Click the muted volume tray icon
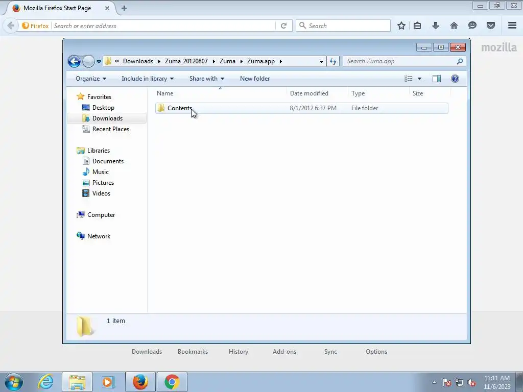This screenshot has width=523, height=392. tap(471, 383)
